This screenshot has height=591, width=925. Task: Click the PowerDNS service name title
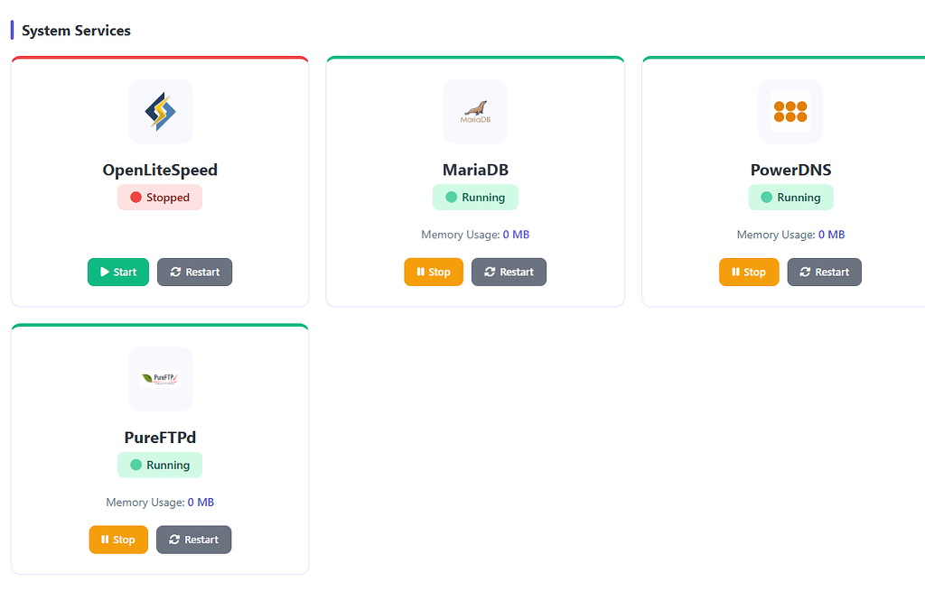(x=790, y=170)
